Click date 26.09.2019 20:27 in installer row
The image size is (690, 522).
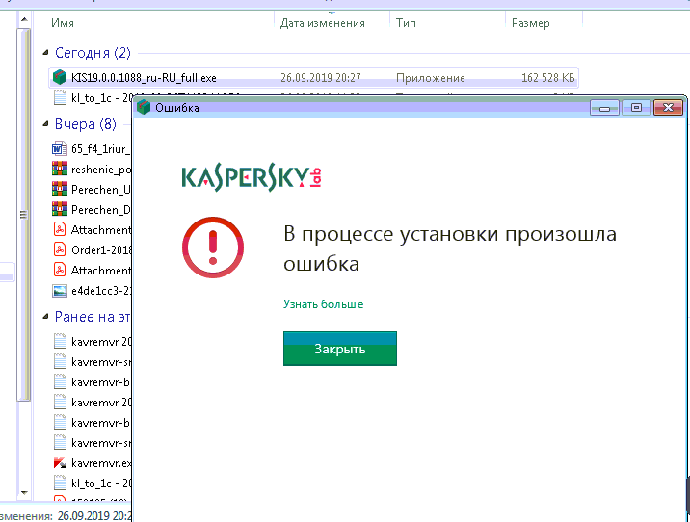(320, 78)
